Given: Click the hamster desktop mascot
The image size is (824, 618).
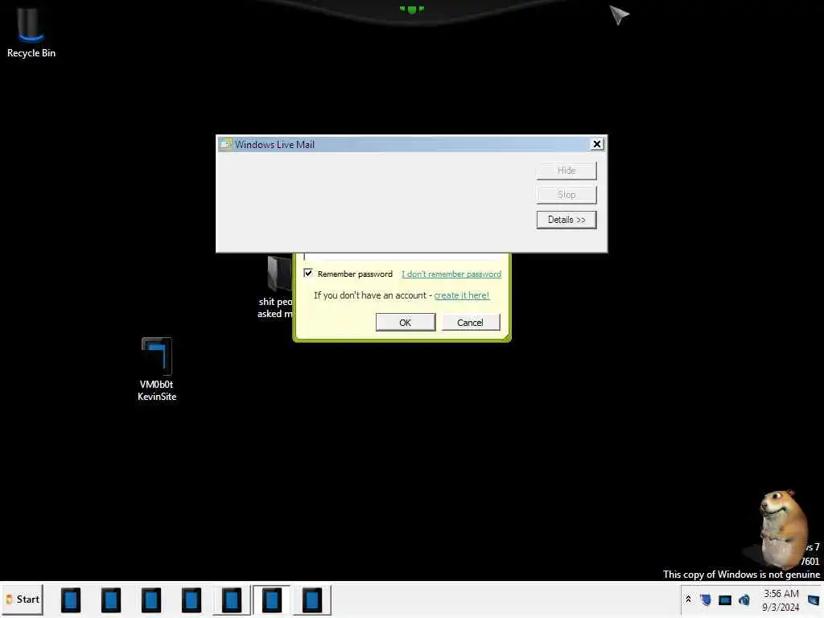Looking at the screenshot, I should [783, 528].
